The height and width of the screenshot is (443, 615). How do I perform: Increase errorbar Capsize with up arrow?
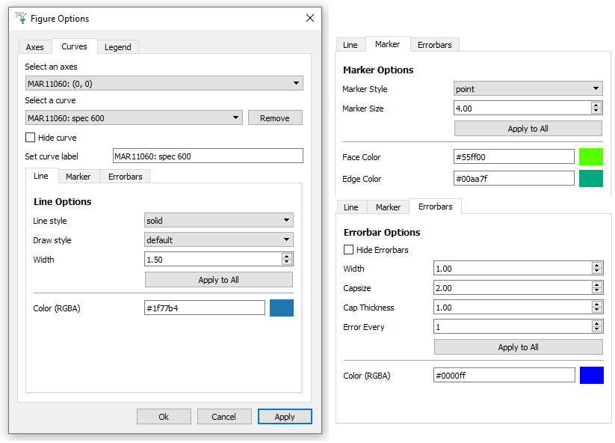(596, 285)
